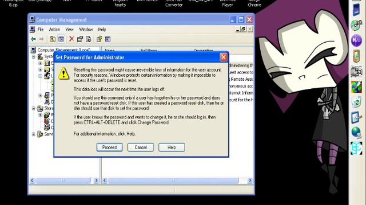This screenshot has height=205, width=366.
Task: Click right arrow of console tree scrollbar
Action: tap(96, 181)
